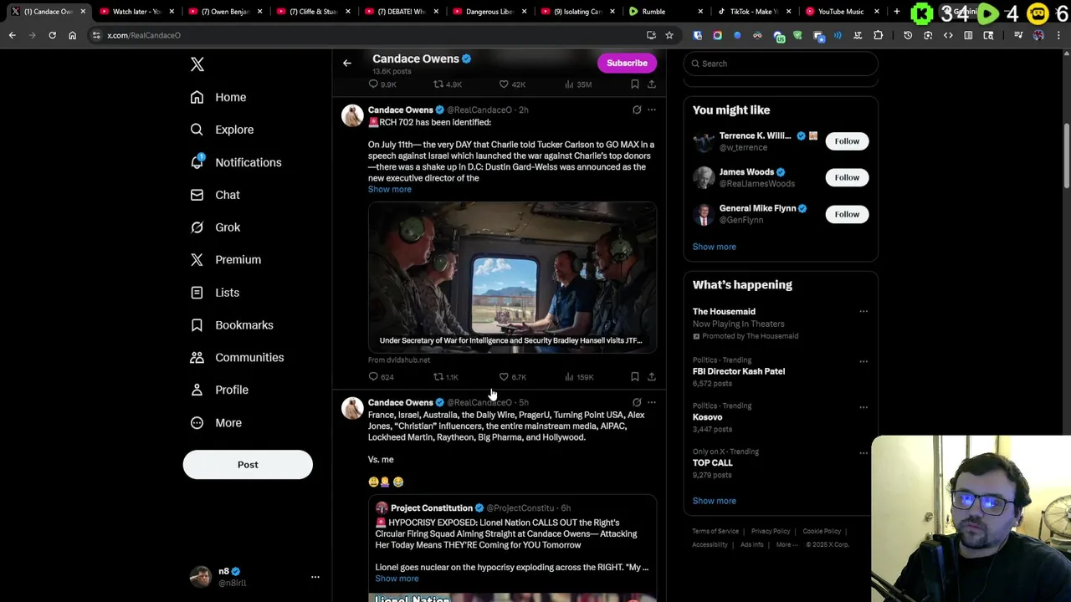Open Home from the sidebar
Viewport: 1071px width, 602px height.
(x=218, y=97)
